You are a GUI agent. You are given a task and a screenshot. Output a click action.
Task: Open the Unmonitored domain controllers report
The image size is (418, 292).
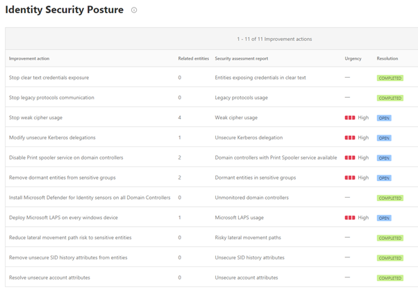(x=251, y=198)
